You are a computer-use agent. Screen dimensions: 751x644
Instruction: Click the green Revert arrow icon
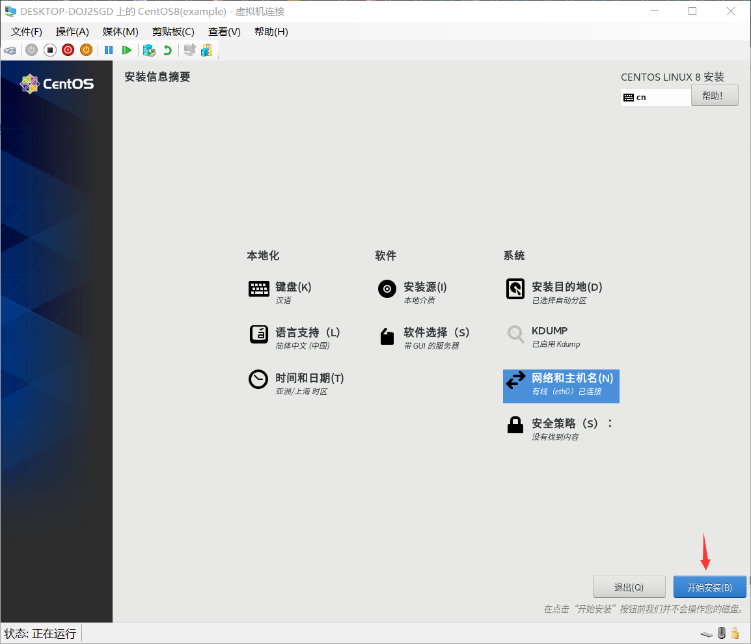point(167,50)
